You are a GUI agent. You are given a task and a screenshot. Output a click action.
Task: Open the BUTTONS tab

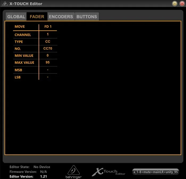(87, 17)
